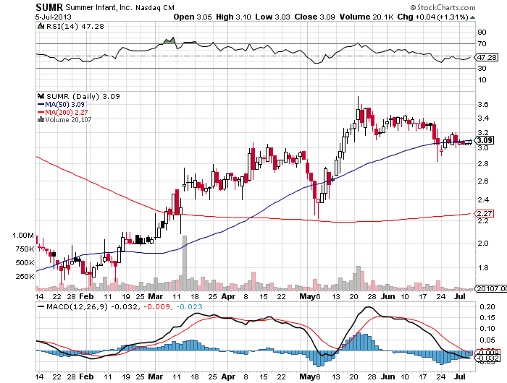507x383 pixels.
Task: Click the 2.8 price axis label
Action: [x=483, y=163]
